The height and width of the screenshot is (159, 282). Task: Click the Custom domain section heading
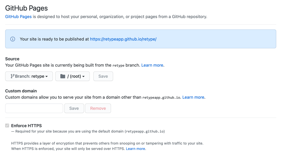pos(21,91)
